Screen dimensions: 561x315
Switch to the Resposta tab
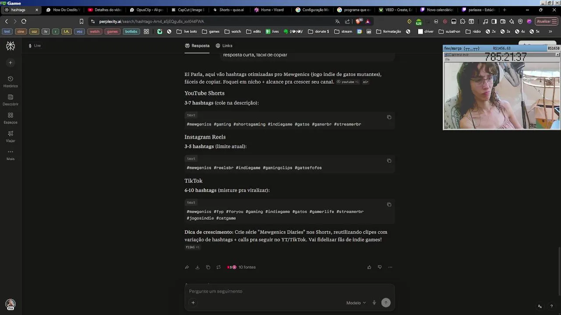click(x=197, y=45)
